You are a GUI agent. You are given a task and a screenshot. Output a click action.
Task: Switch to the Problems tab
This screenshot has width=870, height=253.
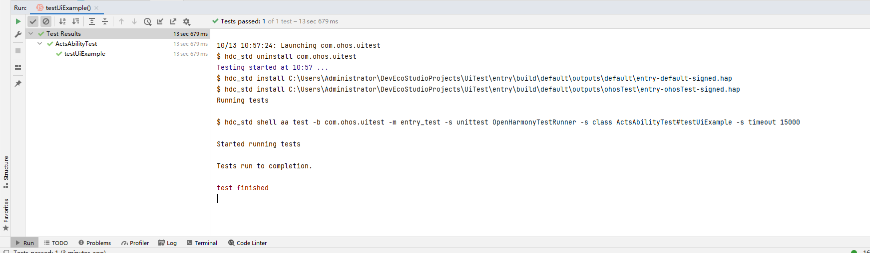coord(94,243)
